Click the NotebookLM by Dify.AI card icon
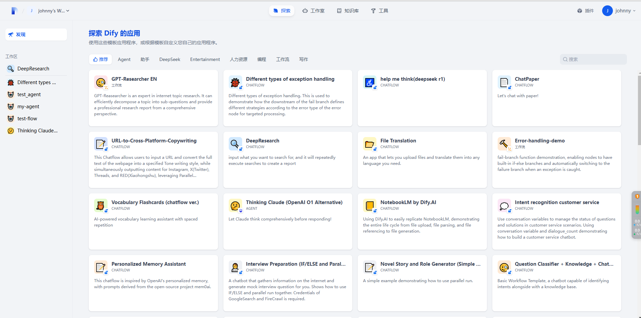Screen dimensions: 641x318 tap(370, 205)
